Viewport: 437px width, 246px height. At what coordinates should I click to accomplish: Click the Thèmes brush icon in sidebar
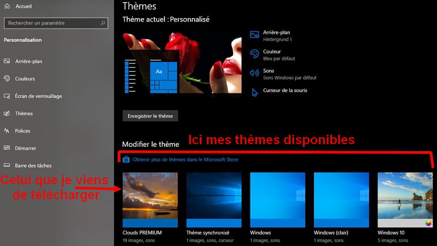click(x=7, y=113)
